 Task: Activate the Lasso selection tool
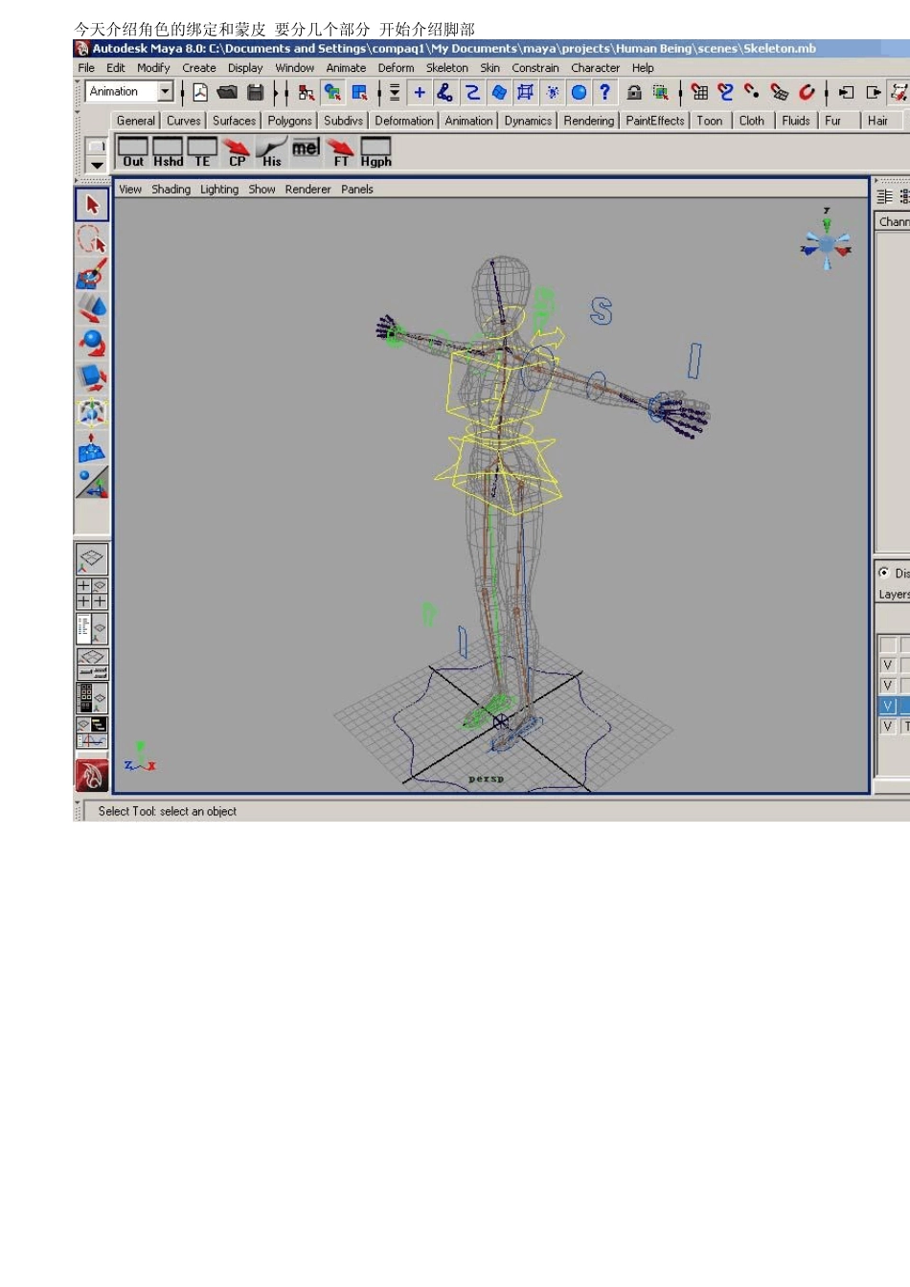coord(92,239)
